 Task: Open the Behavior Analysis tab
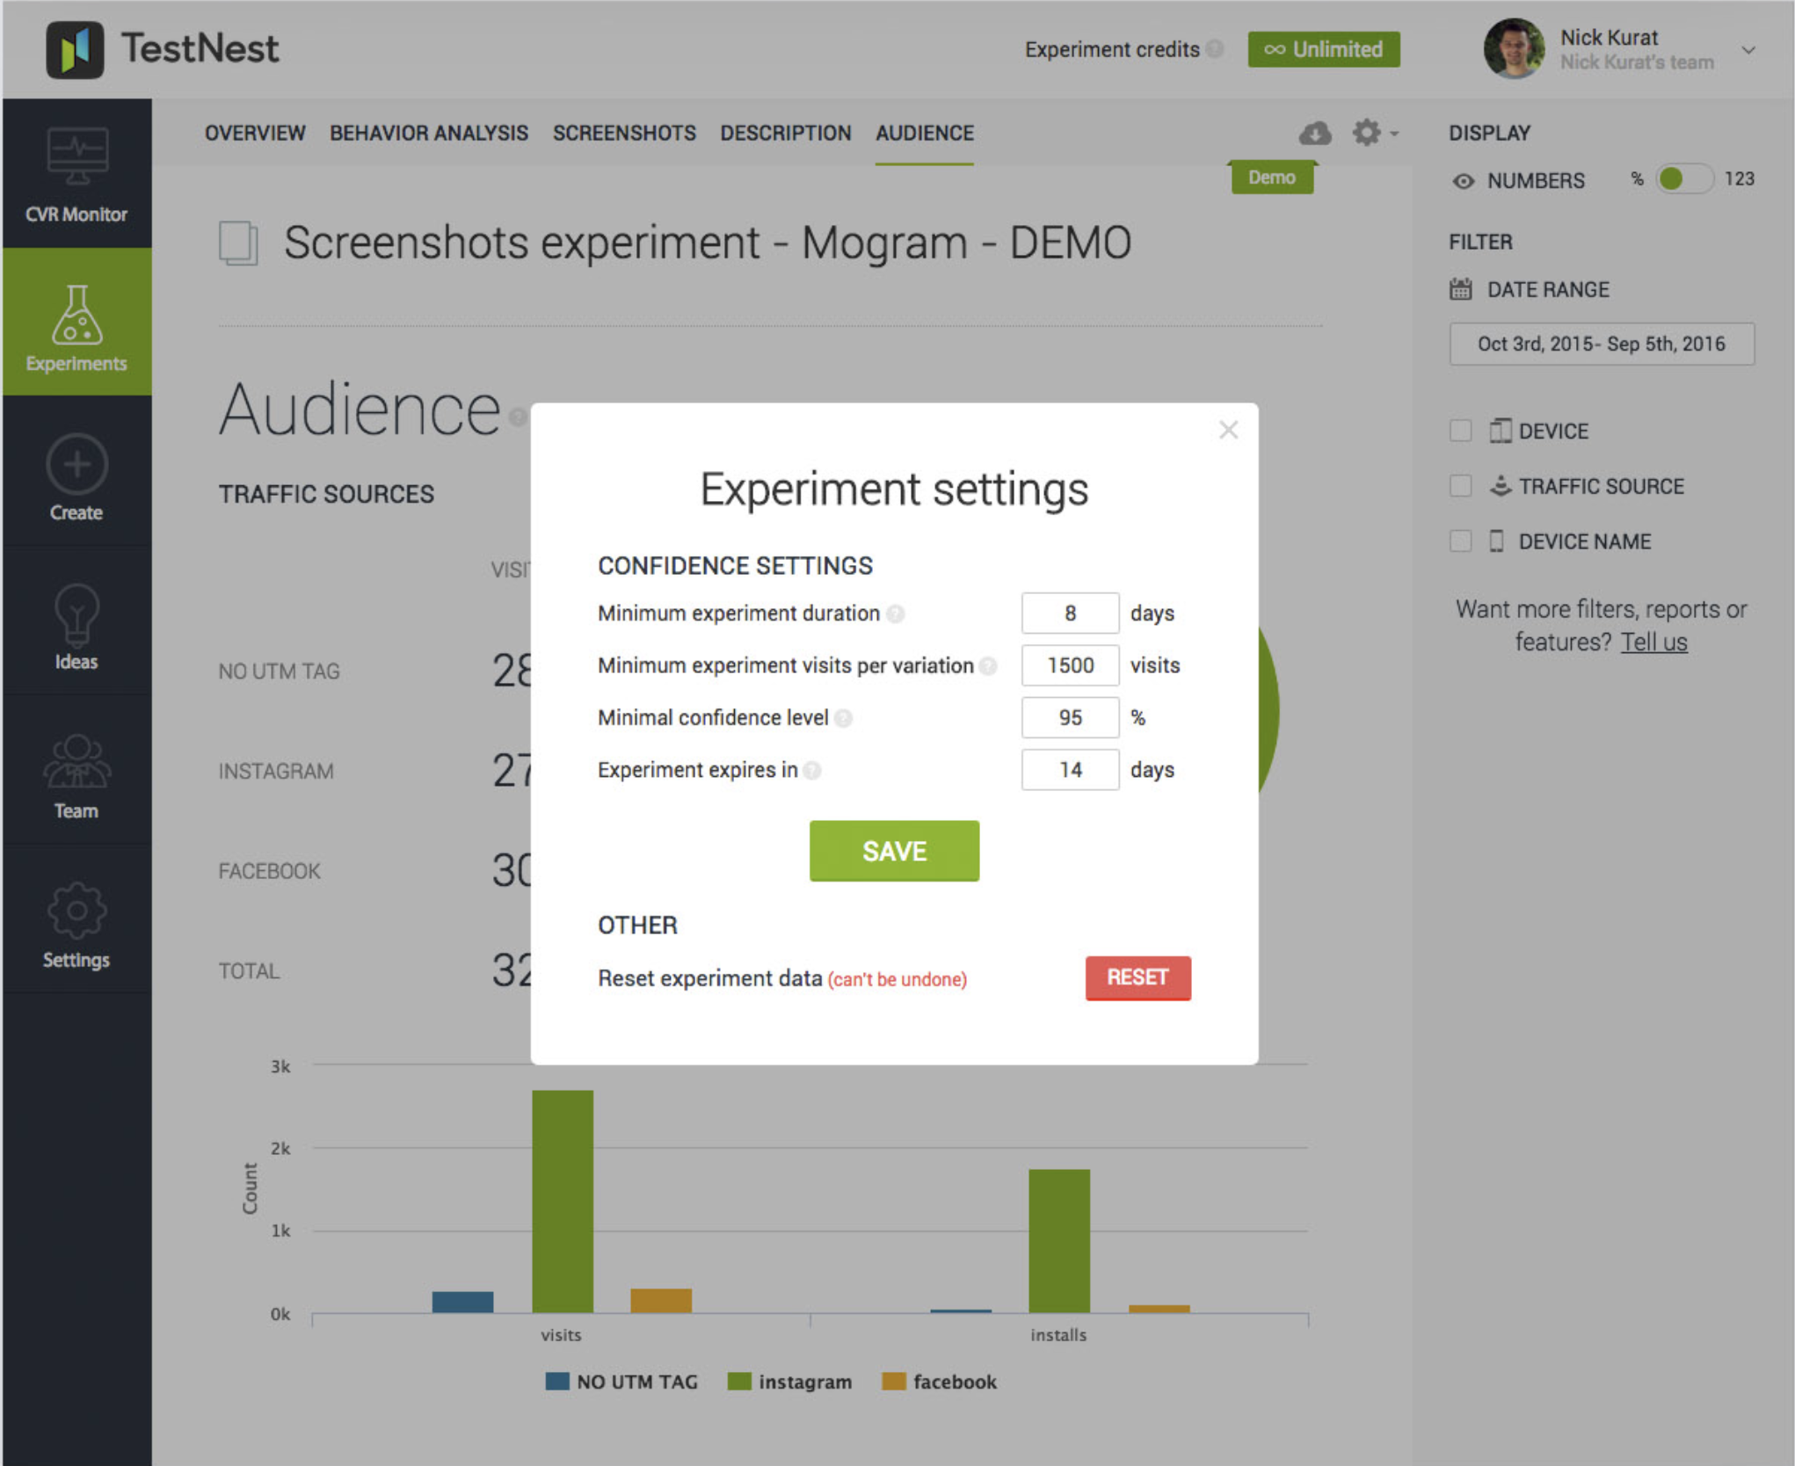pyautogui.click(x=428, y=134)
